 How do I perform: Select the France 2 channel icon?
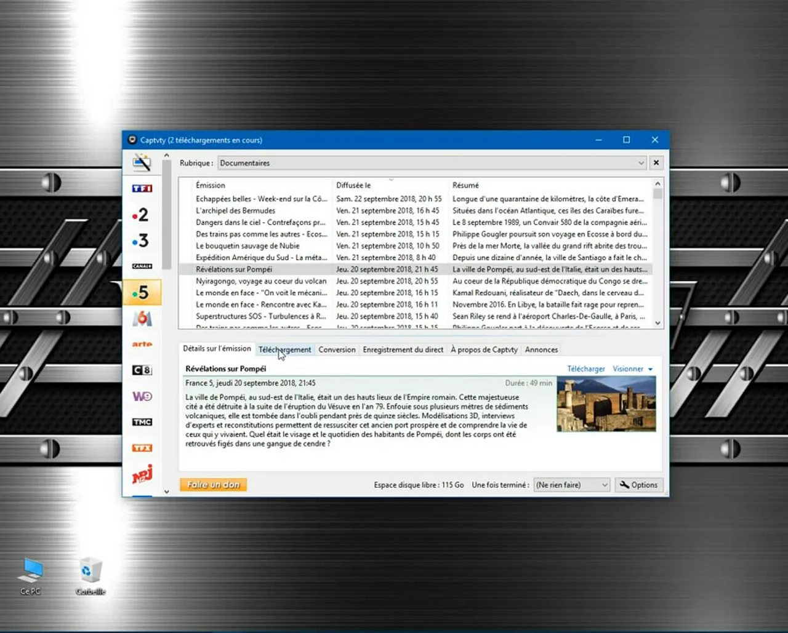pos(141,215)
